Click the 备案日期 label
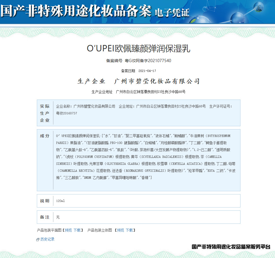The width and height of the screenshot is (275, 258). click(128, 71)
